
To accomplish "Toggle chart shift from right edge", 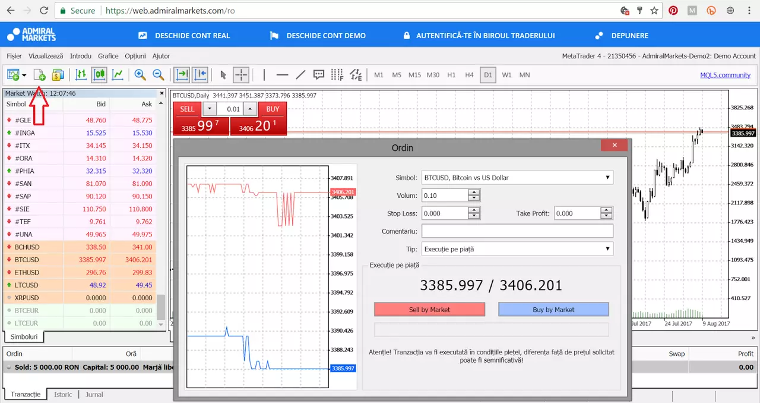I will click(200, 75).
